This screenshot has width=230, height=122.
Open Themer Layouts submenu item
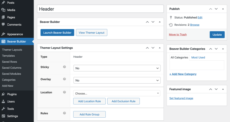tap(12, 50)
